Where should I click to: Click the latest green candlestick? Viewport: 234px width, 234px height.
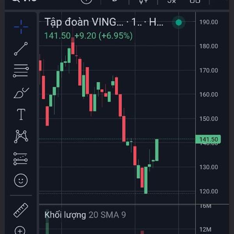coord(157,150)
